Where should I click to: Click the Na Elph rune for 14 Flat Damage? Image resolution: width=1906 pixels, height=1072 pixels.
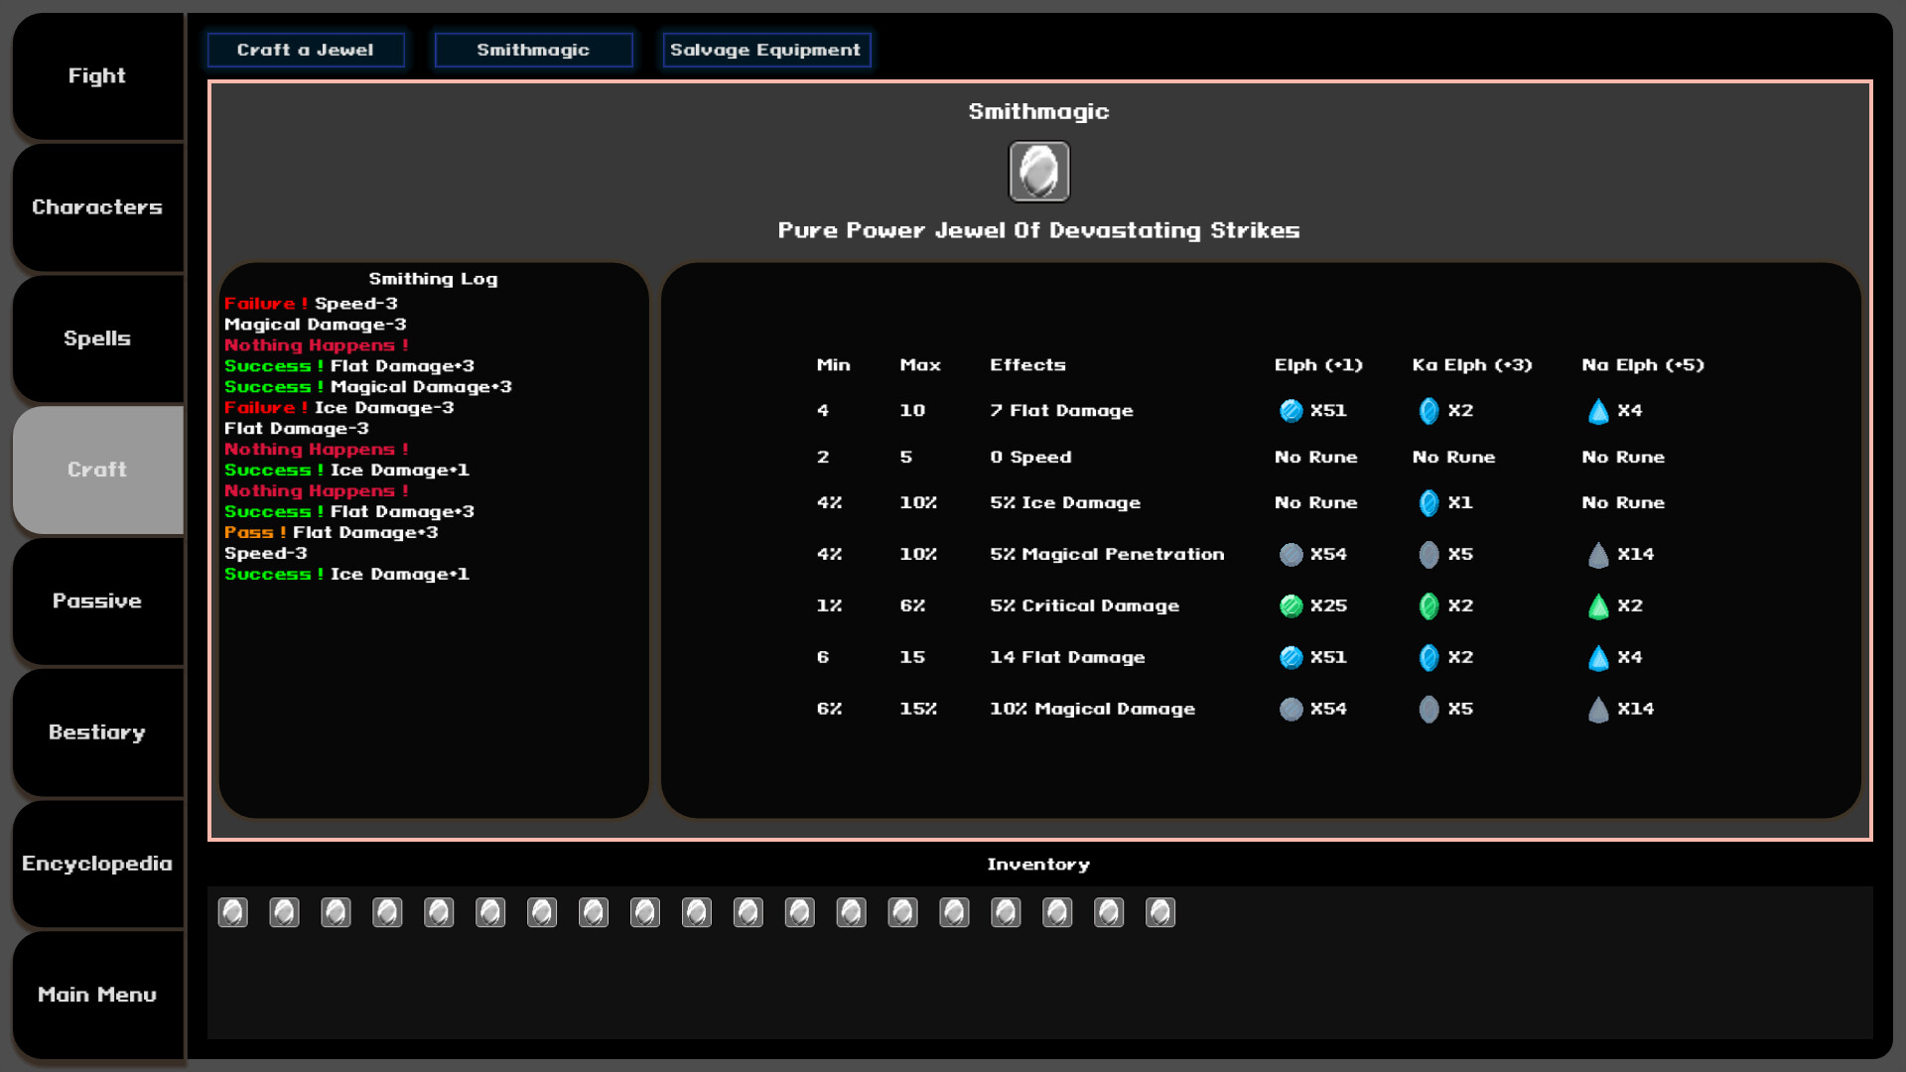pos(1597,657)
